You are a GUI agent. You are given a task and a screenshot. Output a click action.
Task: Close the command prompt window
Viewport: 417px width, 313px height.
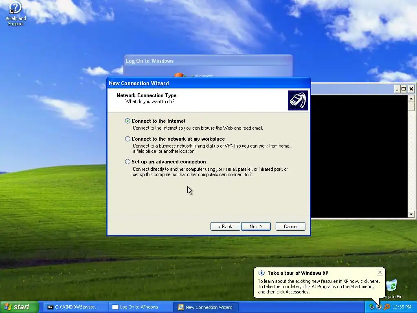coord(411,89)
